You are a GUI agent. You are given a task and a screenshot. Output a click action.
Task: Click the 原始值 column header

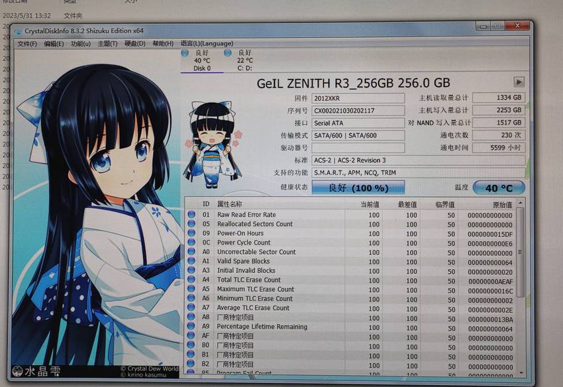pos(502,205)
